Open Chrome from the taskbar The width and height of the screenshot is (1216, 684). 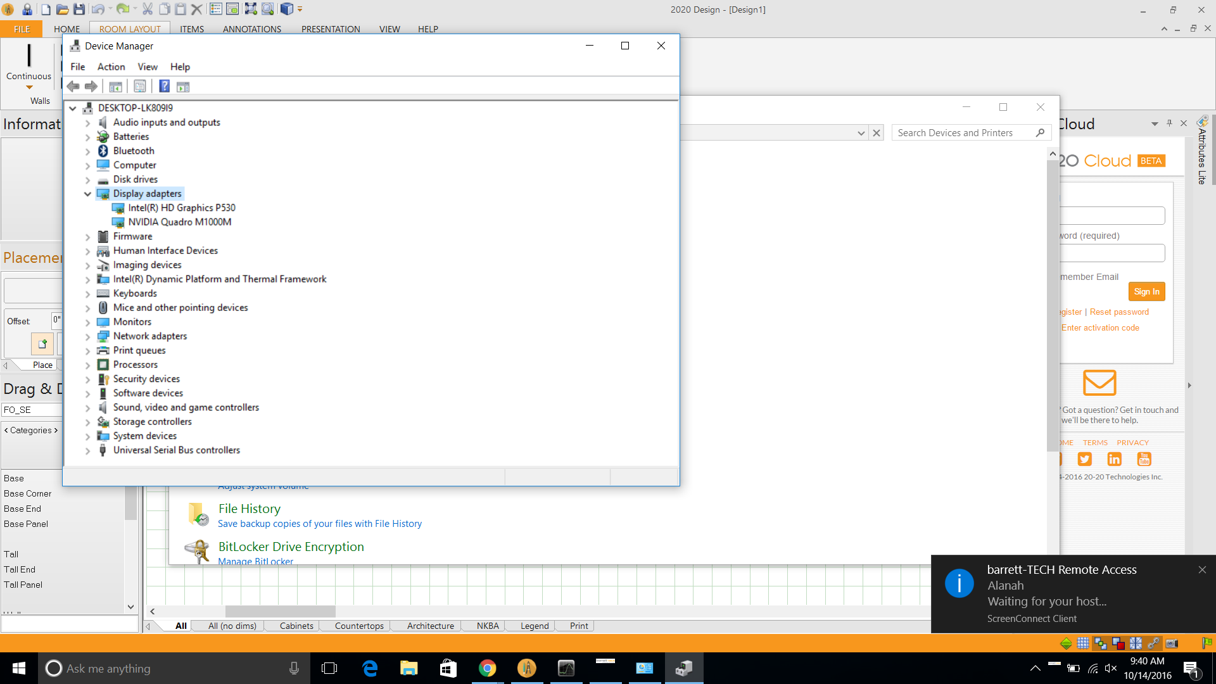pyautogui.click(x=487, y=668)
